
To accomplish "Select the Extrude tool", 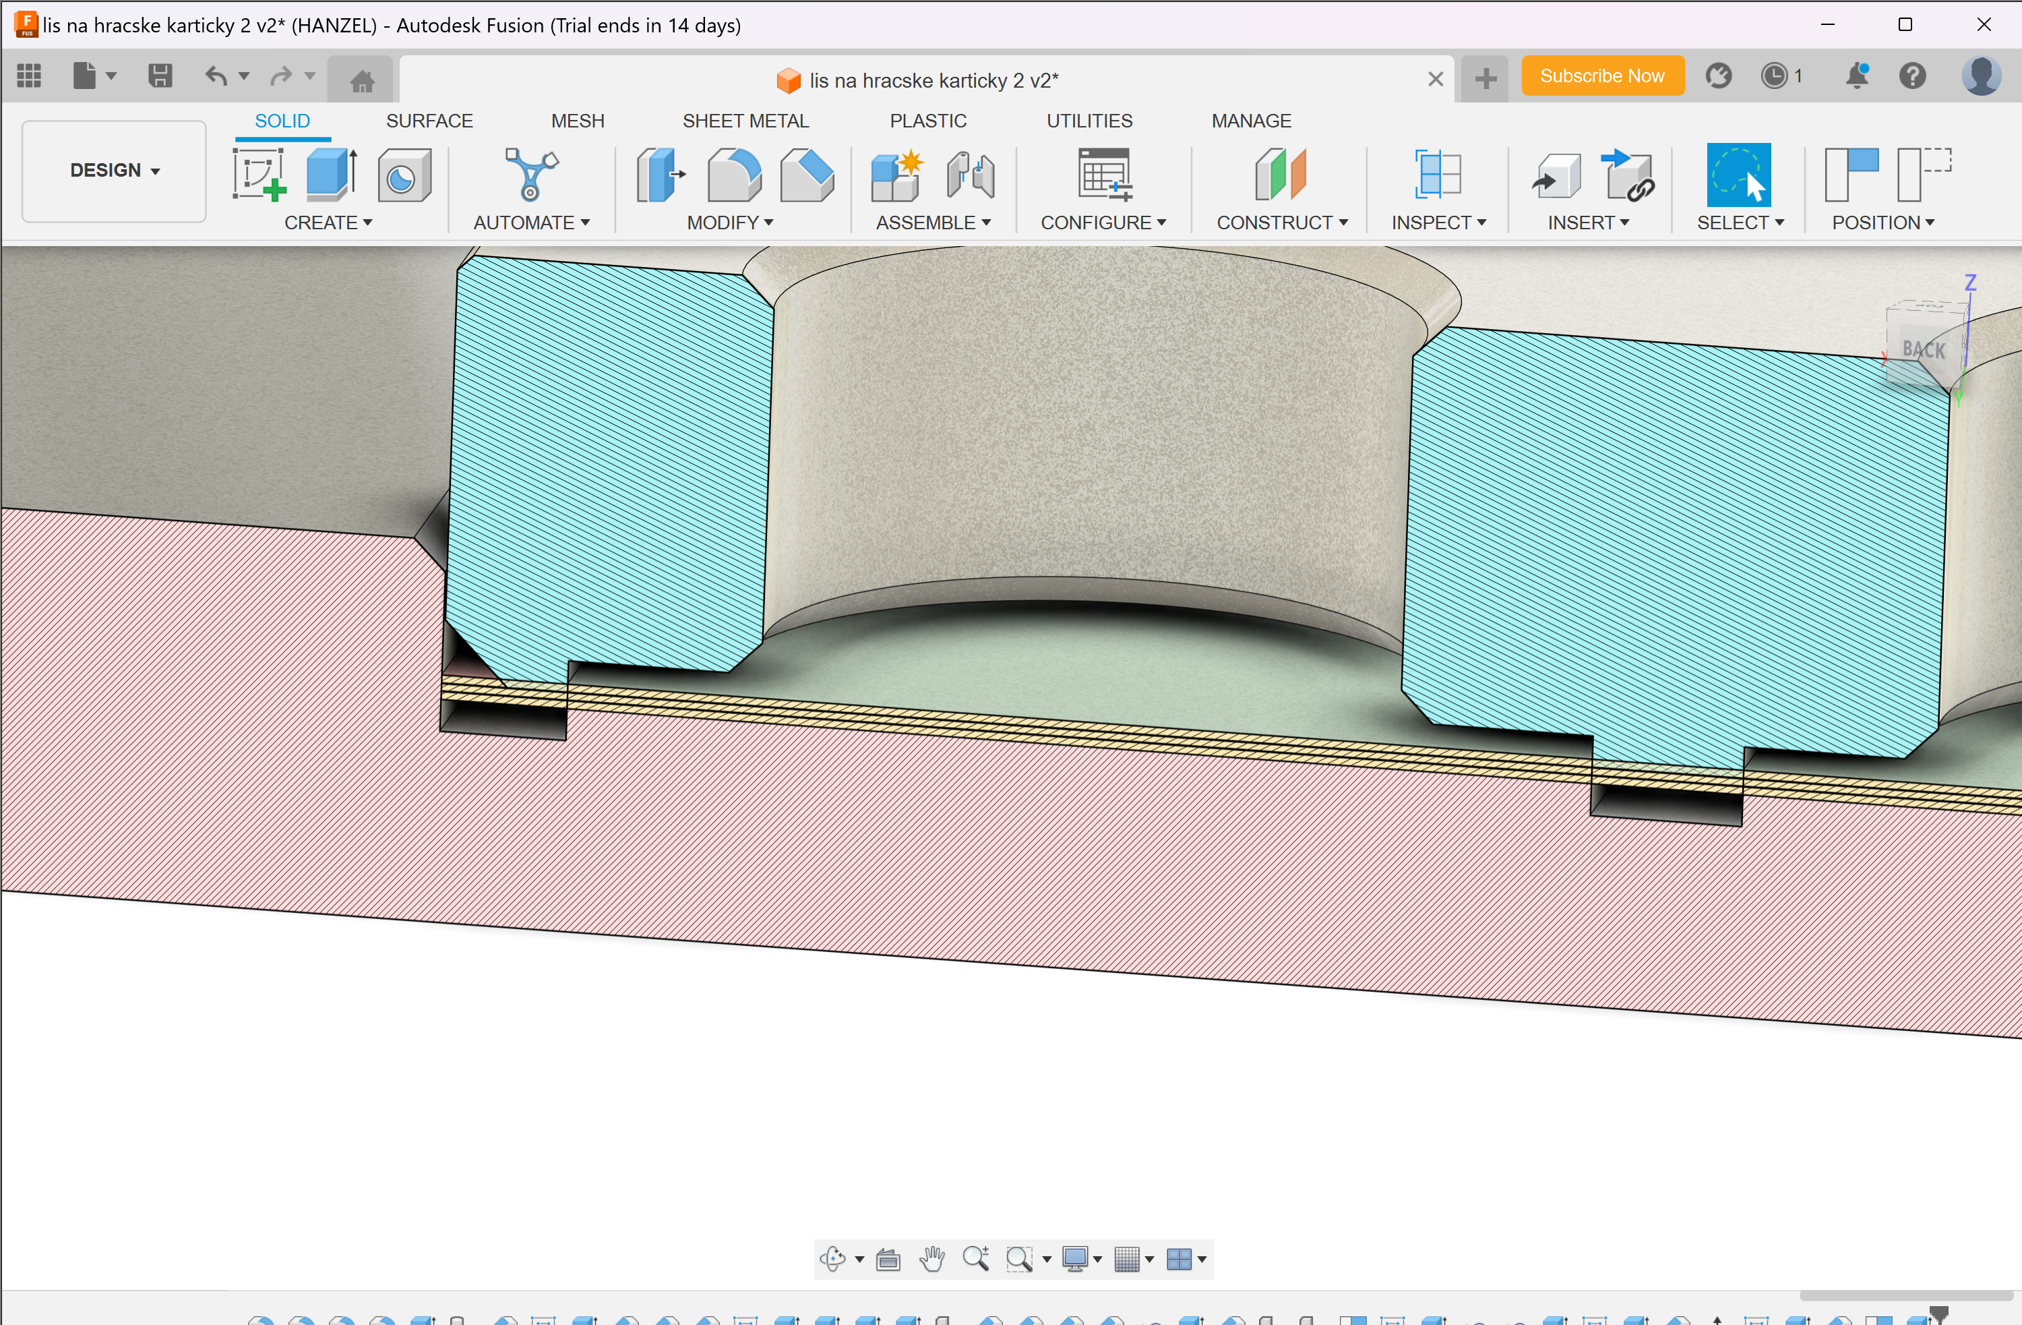I will pyautogui.click(x=330, y=174).
